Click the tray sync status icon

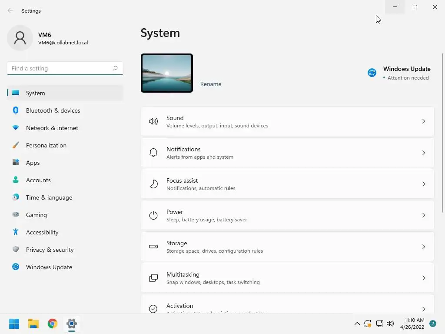point(368,324)
